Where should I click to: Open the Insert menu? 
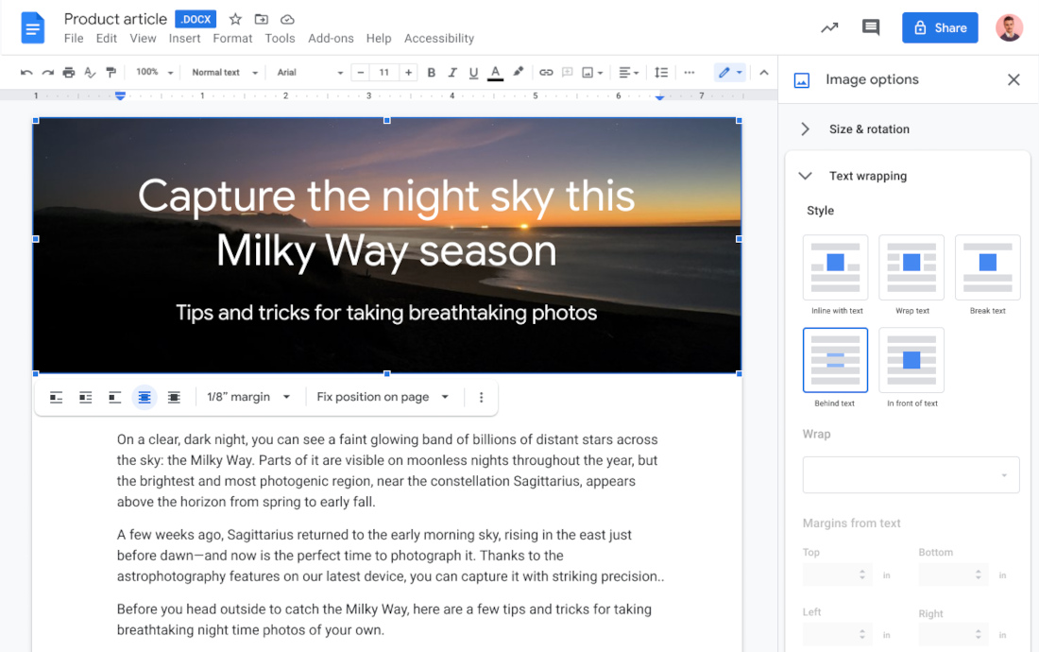point(184,39)
